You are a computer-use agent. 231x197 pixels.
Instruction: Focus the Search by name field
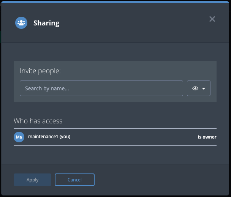pos(101,88)
